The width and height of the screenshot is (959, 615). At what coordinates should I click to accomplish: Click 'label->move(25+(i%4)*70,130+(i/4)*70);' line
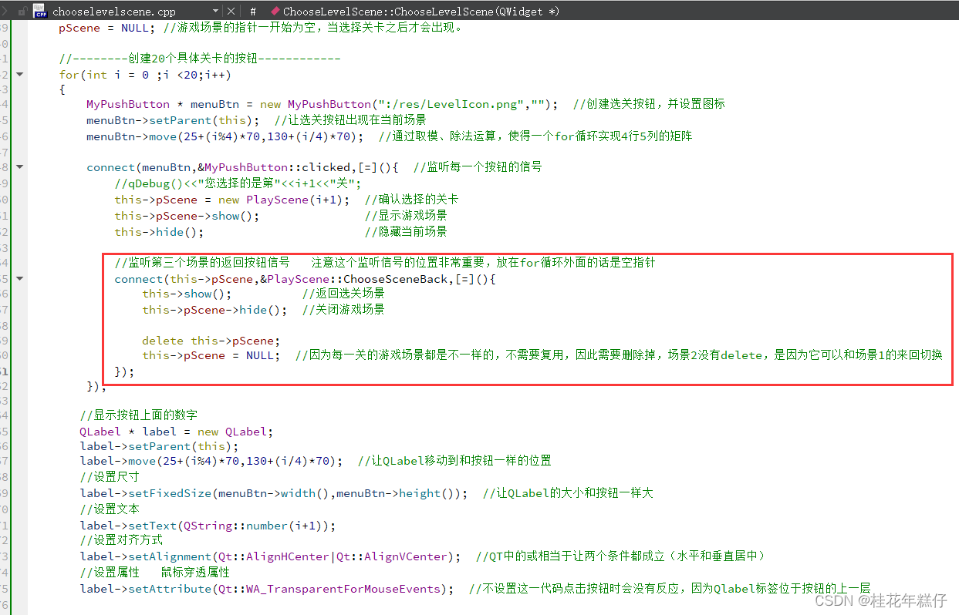pyautogui.click(x=211, y=461)
